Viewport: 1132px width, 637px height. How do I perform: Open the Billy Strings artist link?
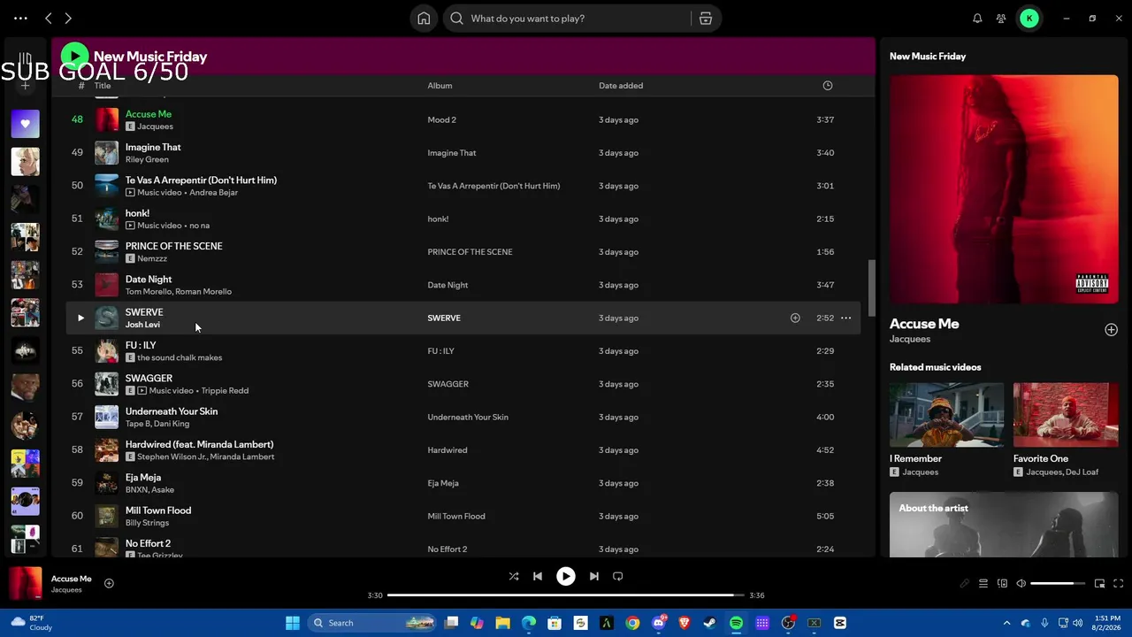(x=147, y=523)
